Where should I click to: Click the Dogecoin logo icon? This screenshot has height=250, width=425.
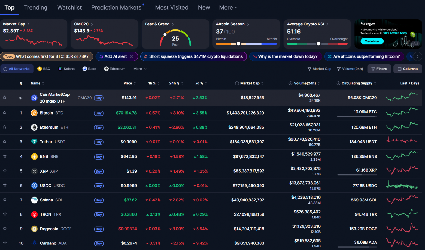(35, 229)
